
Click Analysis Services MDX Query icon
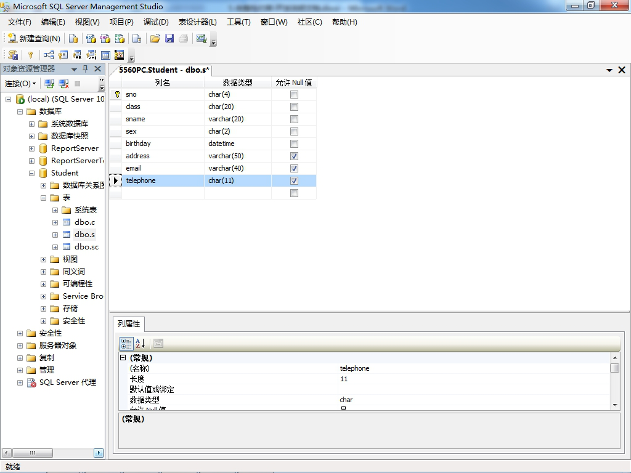coord(91,39)
